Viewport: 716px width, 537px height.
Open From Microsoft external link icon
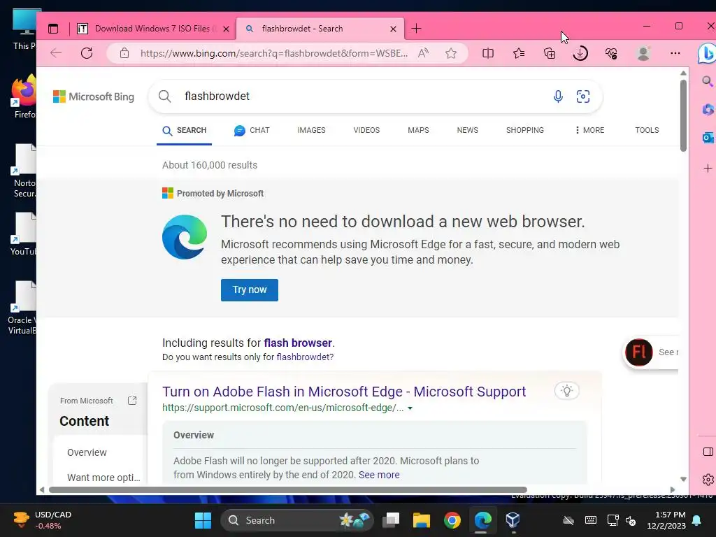point(132,401)
